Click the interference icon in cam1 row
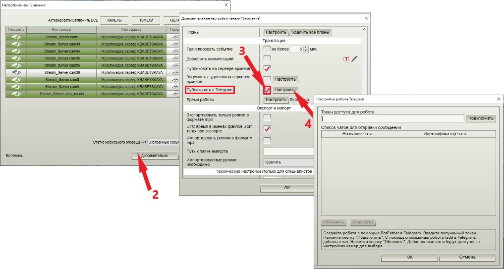This screenshot has width=504, height=269. click(x=175, y=37)
